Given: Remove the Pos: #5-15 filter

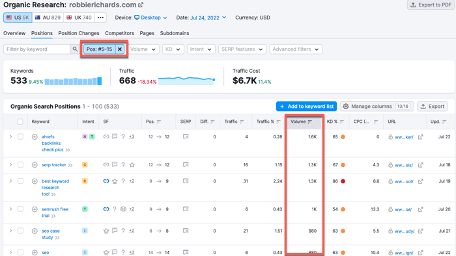Looking at the screenshot, I should click(x=119, y=49).
